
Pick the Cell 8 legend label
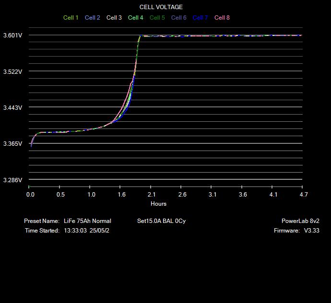tap(222, 18)
